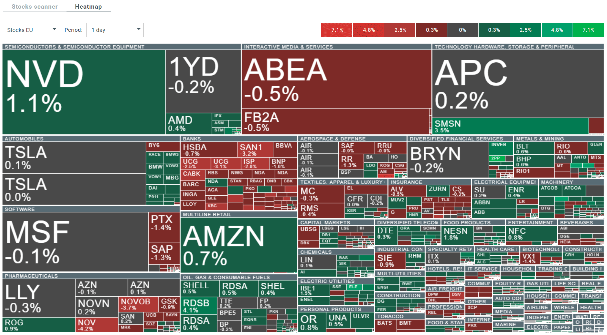Select the Pharmaceuticals sector header
The image size is (607, 335).
(31, 276)
